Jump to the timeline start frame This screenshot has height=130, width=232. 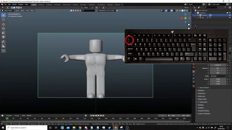click(91, 116)
